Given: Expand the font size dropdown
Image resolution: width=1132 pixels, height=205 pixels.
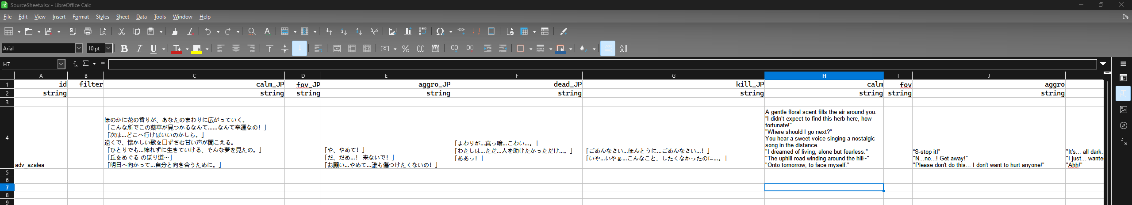Looking at the screenshot, I should 108,48.
